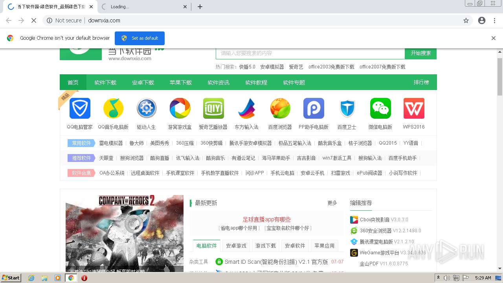Select 安卓软件 tab
Viewport: 503px width, 283px height.
[295, 246]
